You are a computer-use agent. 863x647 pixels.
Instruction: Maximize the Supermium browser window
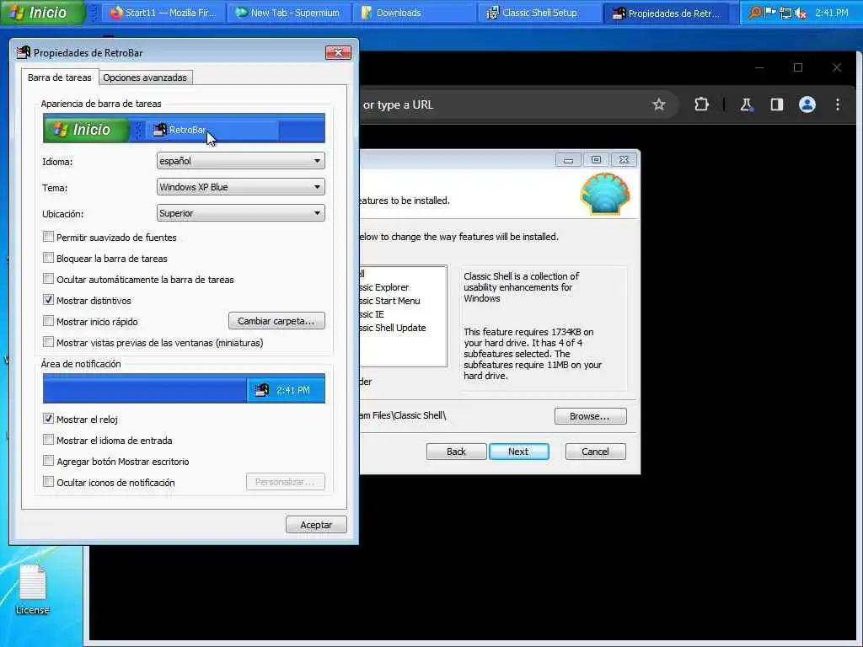798,67
